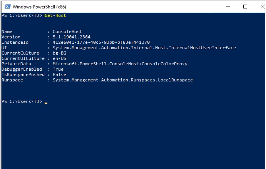The width and height of the screenshot is (266, 169).
Task: Click the version number 5.1.19041.2364
Action: point(72,37)
